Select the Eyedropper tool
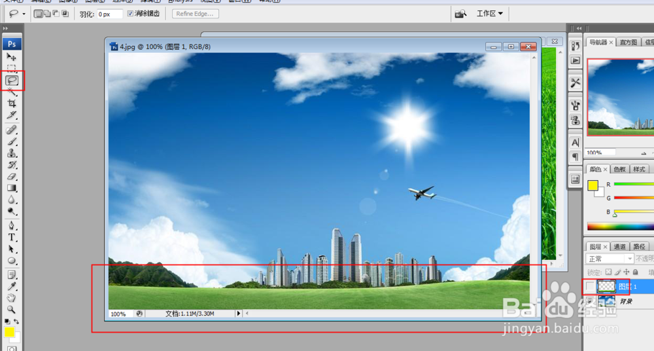 [11, 287]
